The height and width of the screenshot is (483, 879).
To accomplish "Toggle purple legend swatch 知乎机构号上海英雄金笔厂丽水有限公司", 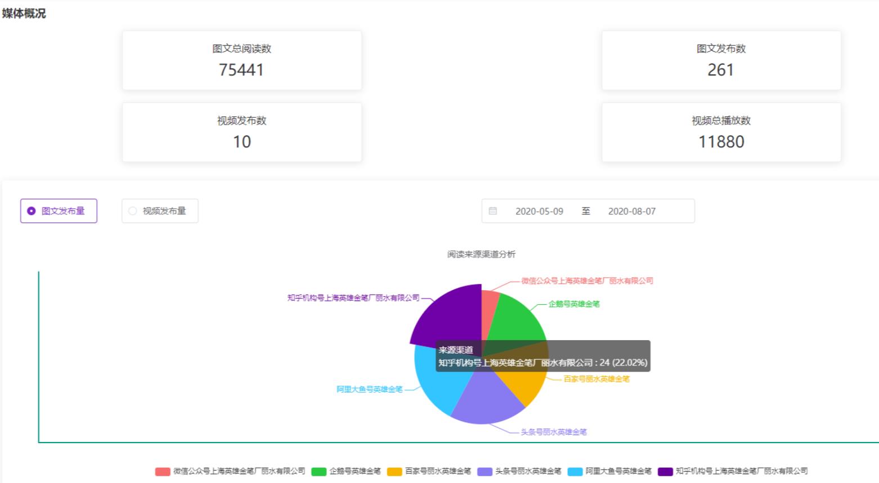I will pos(666,471).
